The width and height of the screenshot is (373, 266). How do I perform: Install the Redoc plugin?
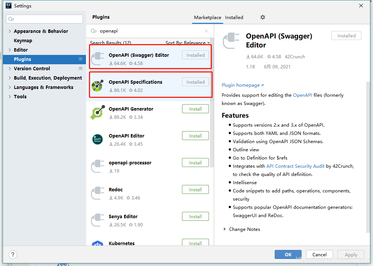(195, 189)
